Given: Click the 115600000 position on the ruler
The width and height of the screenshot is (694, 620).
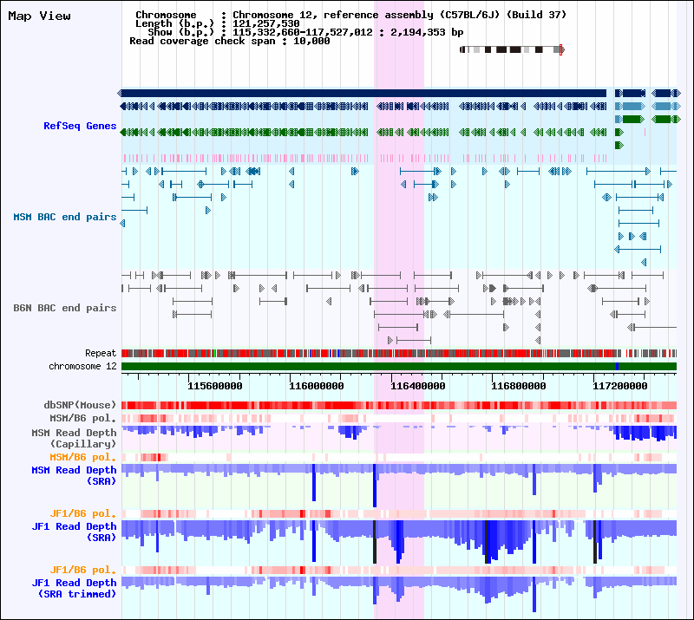Looking at the screenshot, I should (x=214, y=386).
